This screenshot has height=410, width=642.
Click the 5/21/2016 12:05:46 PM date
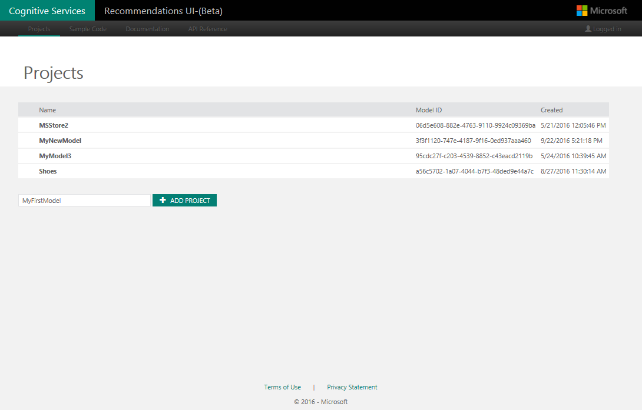click(x=573, y=125)
